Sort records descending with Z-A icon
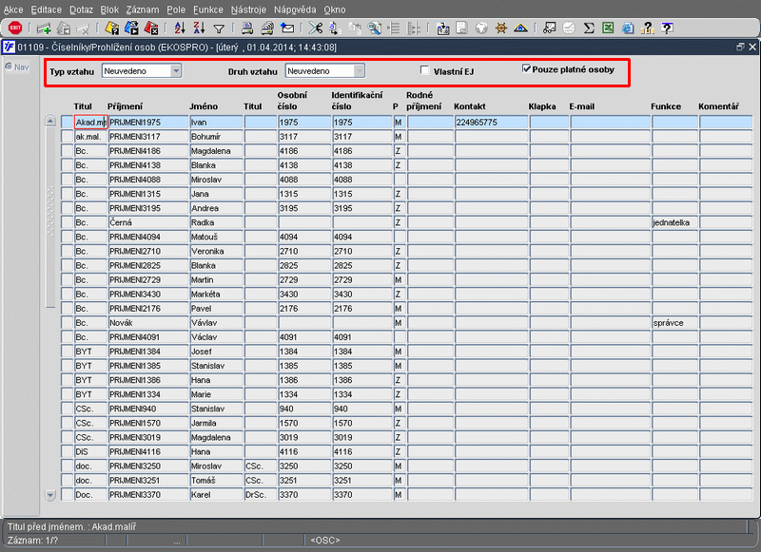 click(199, 29)
